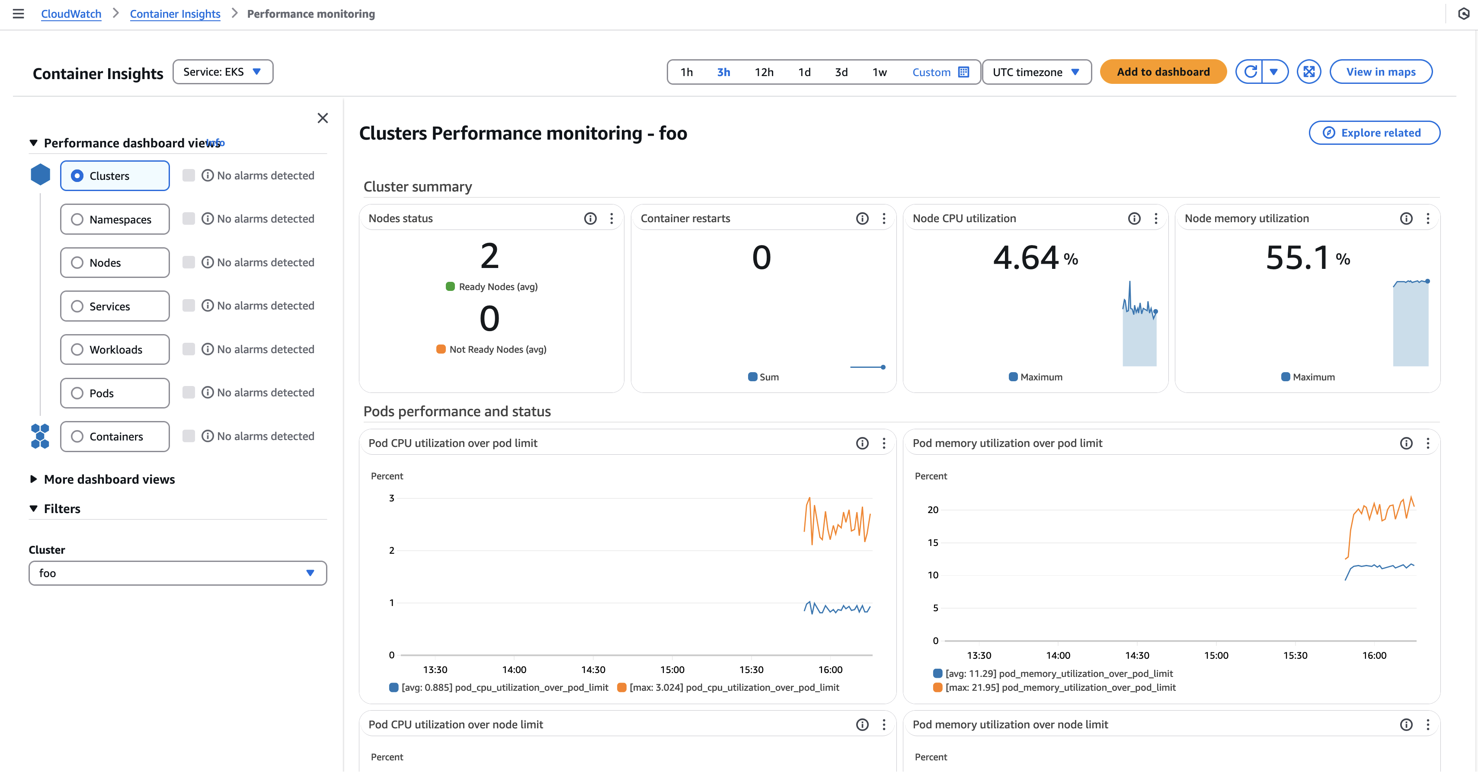1478x772 pixels.
Task: Click Explore related button
Action: point(1374,133)
